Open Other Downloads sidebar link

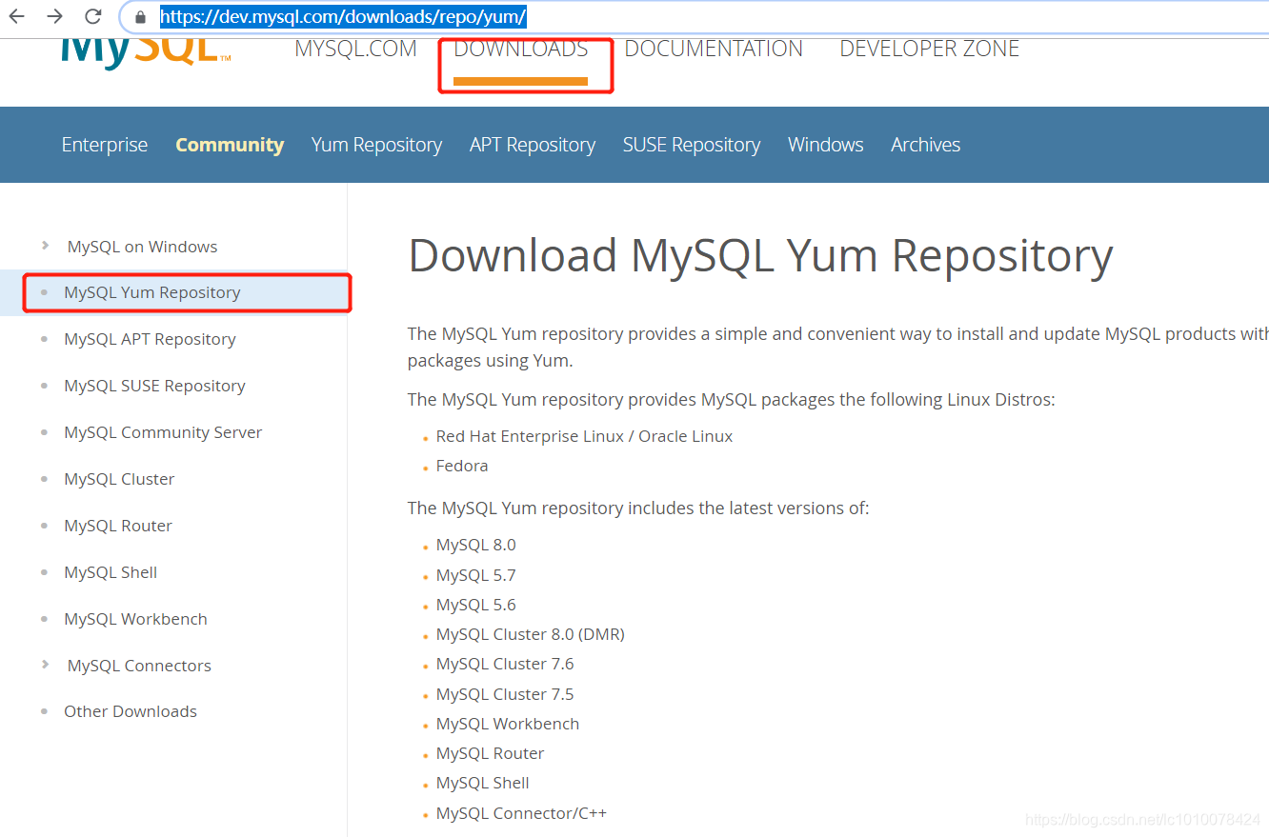pyautogui.click(x=131, y=711)
